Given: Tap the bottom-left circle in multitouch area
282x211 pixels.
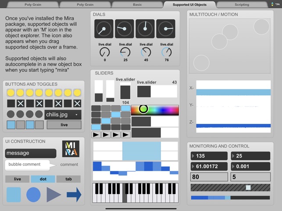Looking at the screenshot, I should pos(201,63).
